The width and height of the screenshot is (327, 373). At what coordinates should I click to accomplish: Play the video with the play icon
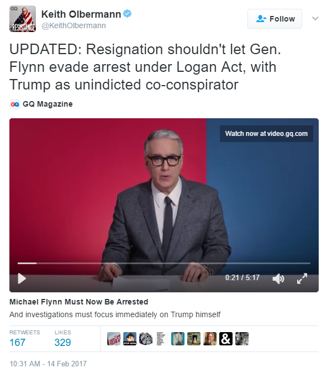(x=22, y=279)
